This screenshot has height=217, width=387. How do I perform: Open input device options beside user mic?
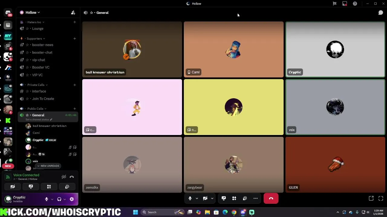point(52,199)
